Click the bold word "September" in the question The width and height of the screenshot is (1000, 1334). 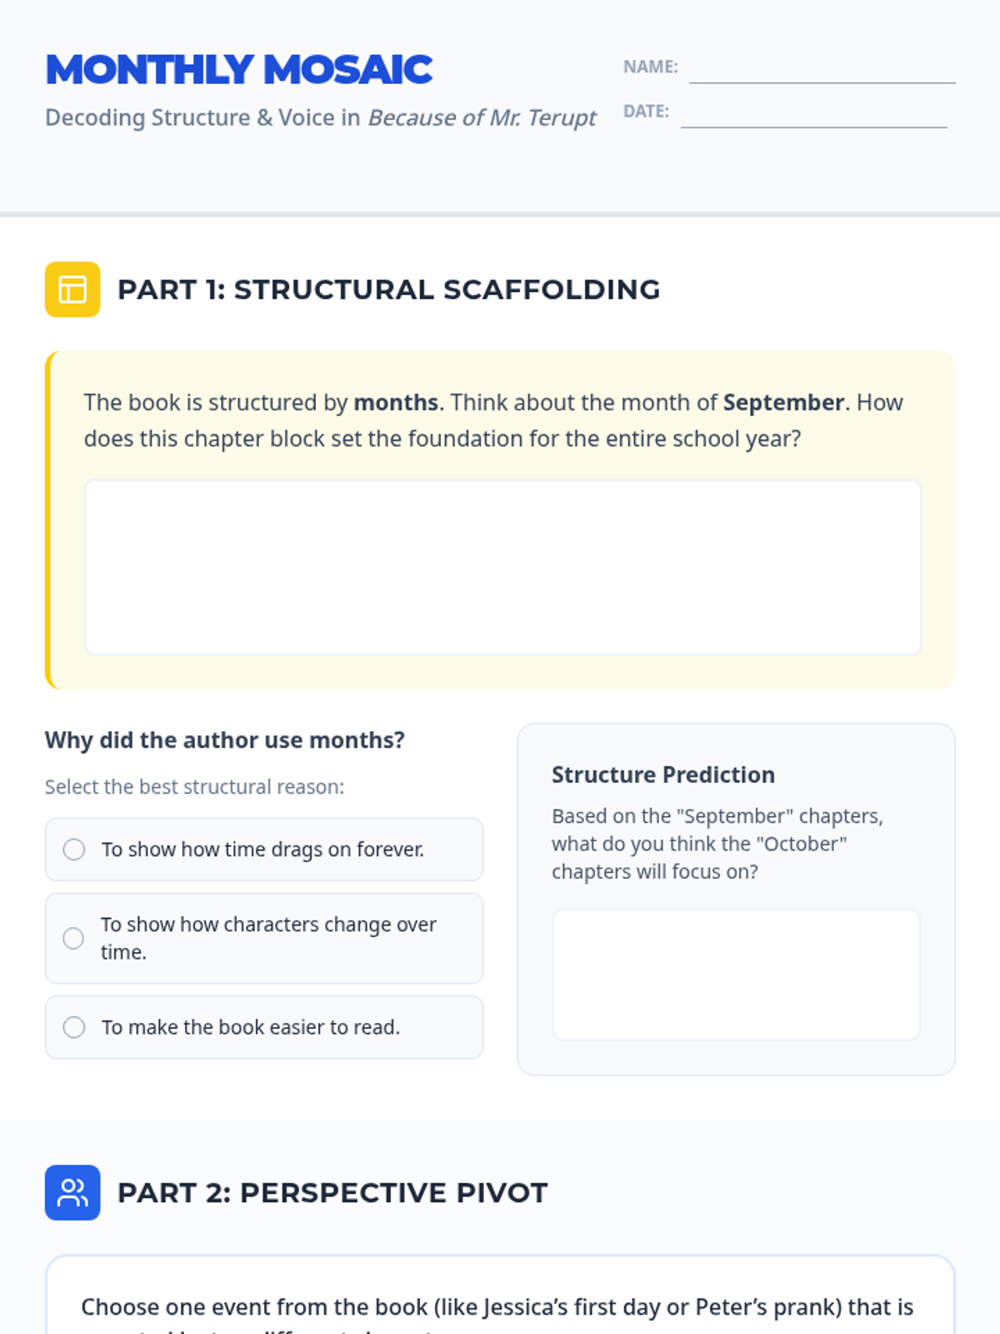(x=783, y=402)
